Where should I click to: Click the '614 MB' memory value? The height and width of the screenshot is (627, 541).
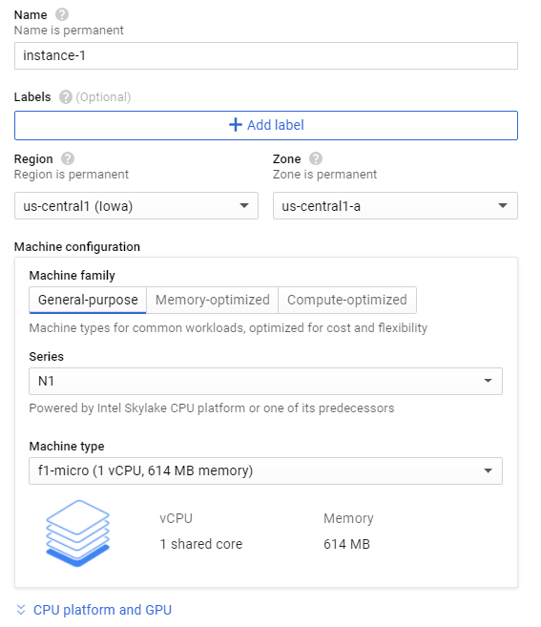click(346, 544)
